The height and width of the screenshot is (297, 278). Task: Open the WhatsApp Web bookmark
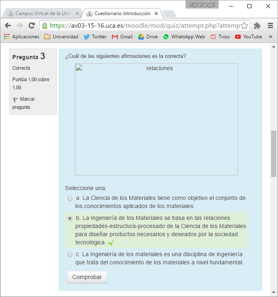click(184, 37)
